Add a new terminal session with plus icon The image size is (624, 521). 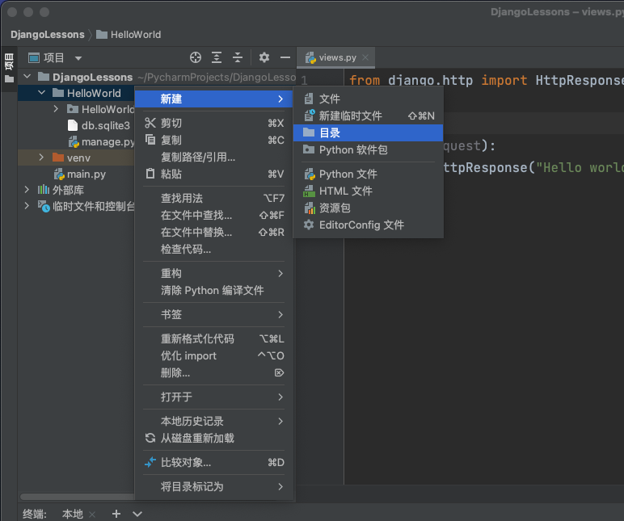[116, 514]
